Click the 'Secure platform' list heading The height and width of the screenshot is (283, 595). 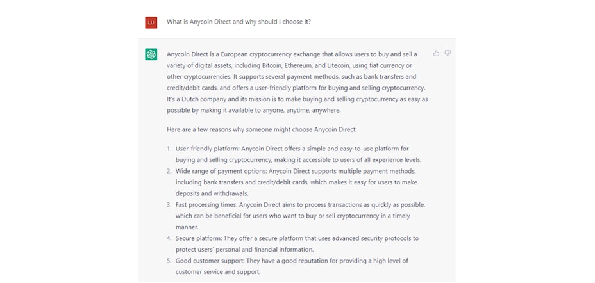198,238
